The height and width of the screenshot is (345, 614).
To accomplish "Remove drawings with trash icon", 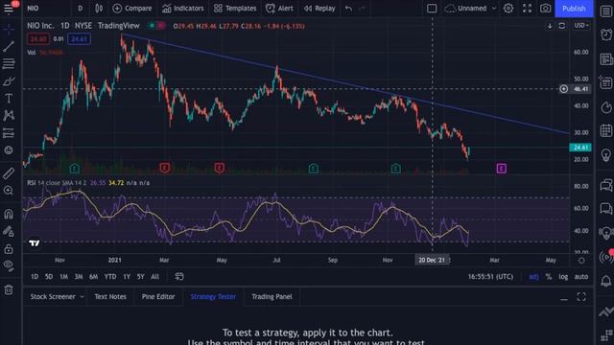I will [9, 289].
